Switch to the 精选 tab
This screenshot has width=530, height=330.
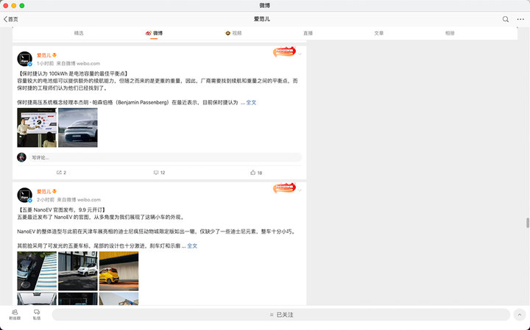click(x=79, y=33)
